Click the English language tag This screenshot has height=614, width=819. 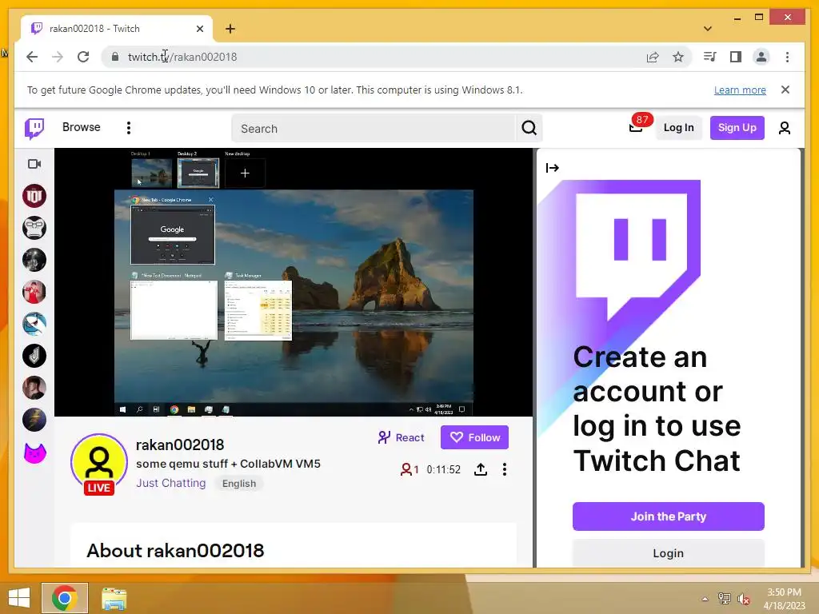[239, 484]
